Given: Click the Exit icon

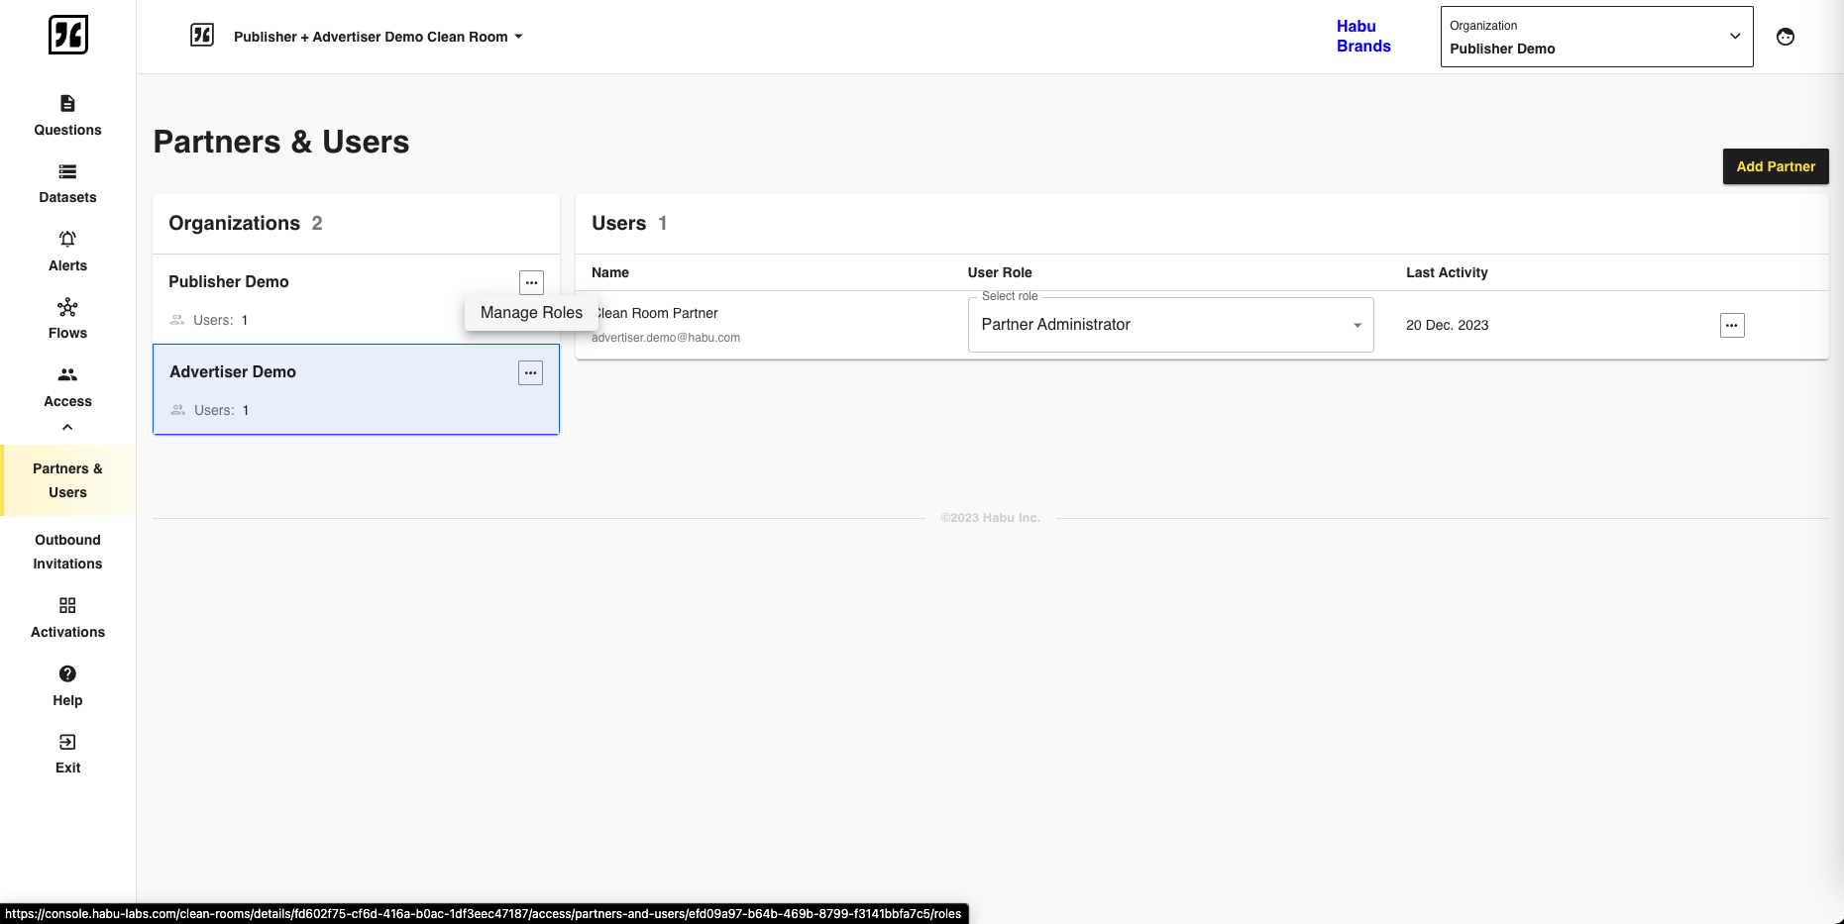Looking at the screenshot, I should pos(67,742).
